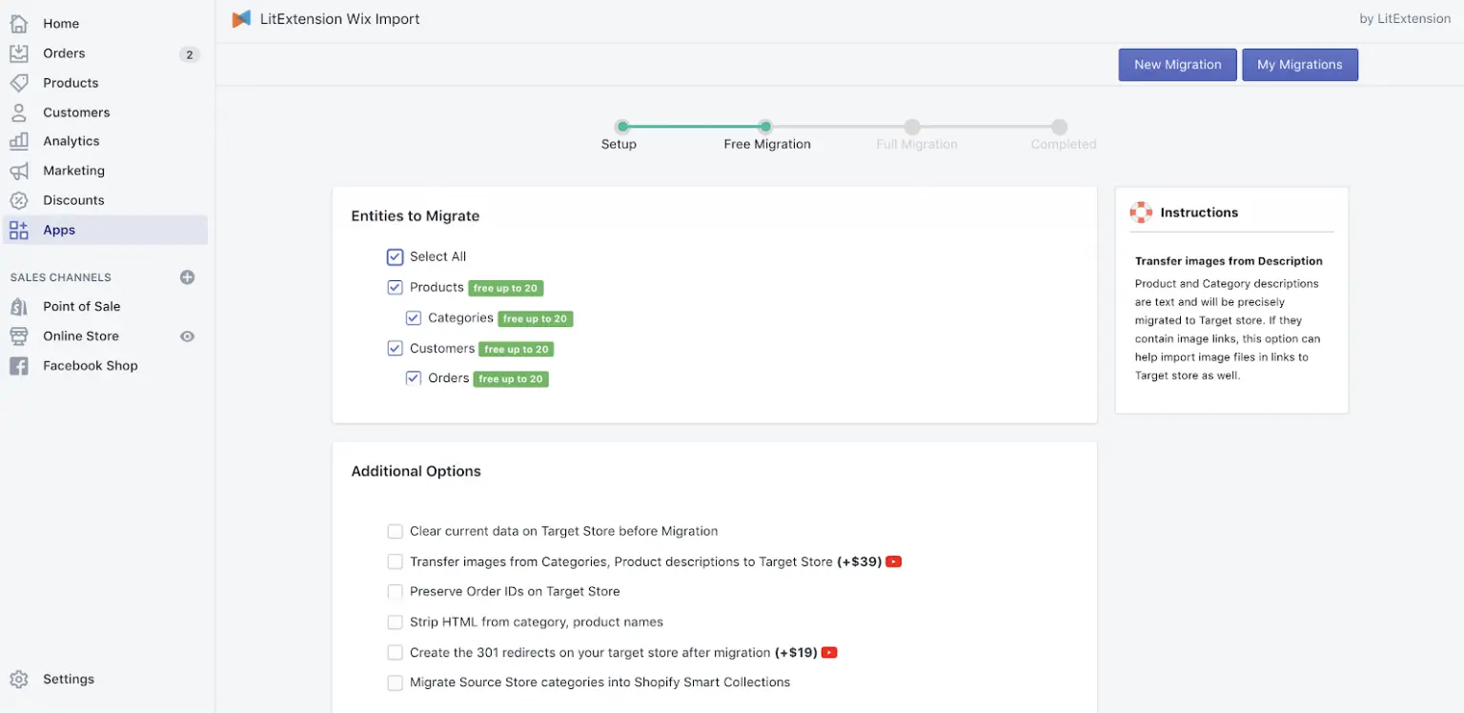Viewport: 1464px width, 713px height.
Task: Play video for 301 redirects option
Action: point(829,653)
